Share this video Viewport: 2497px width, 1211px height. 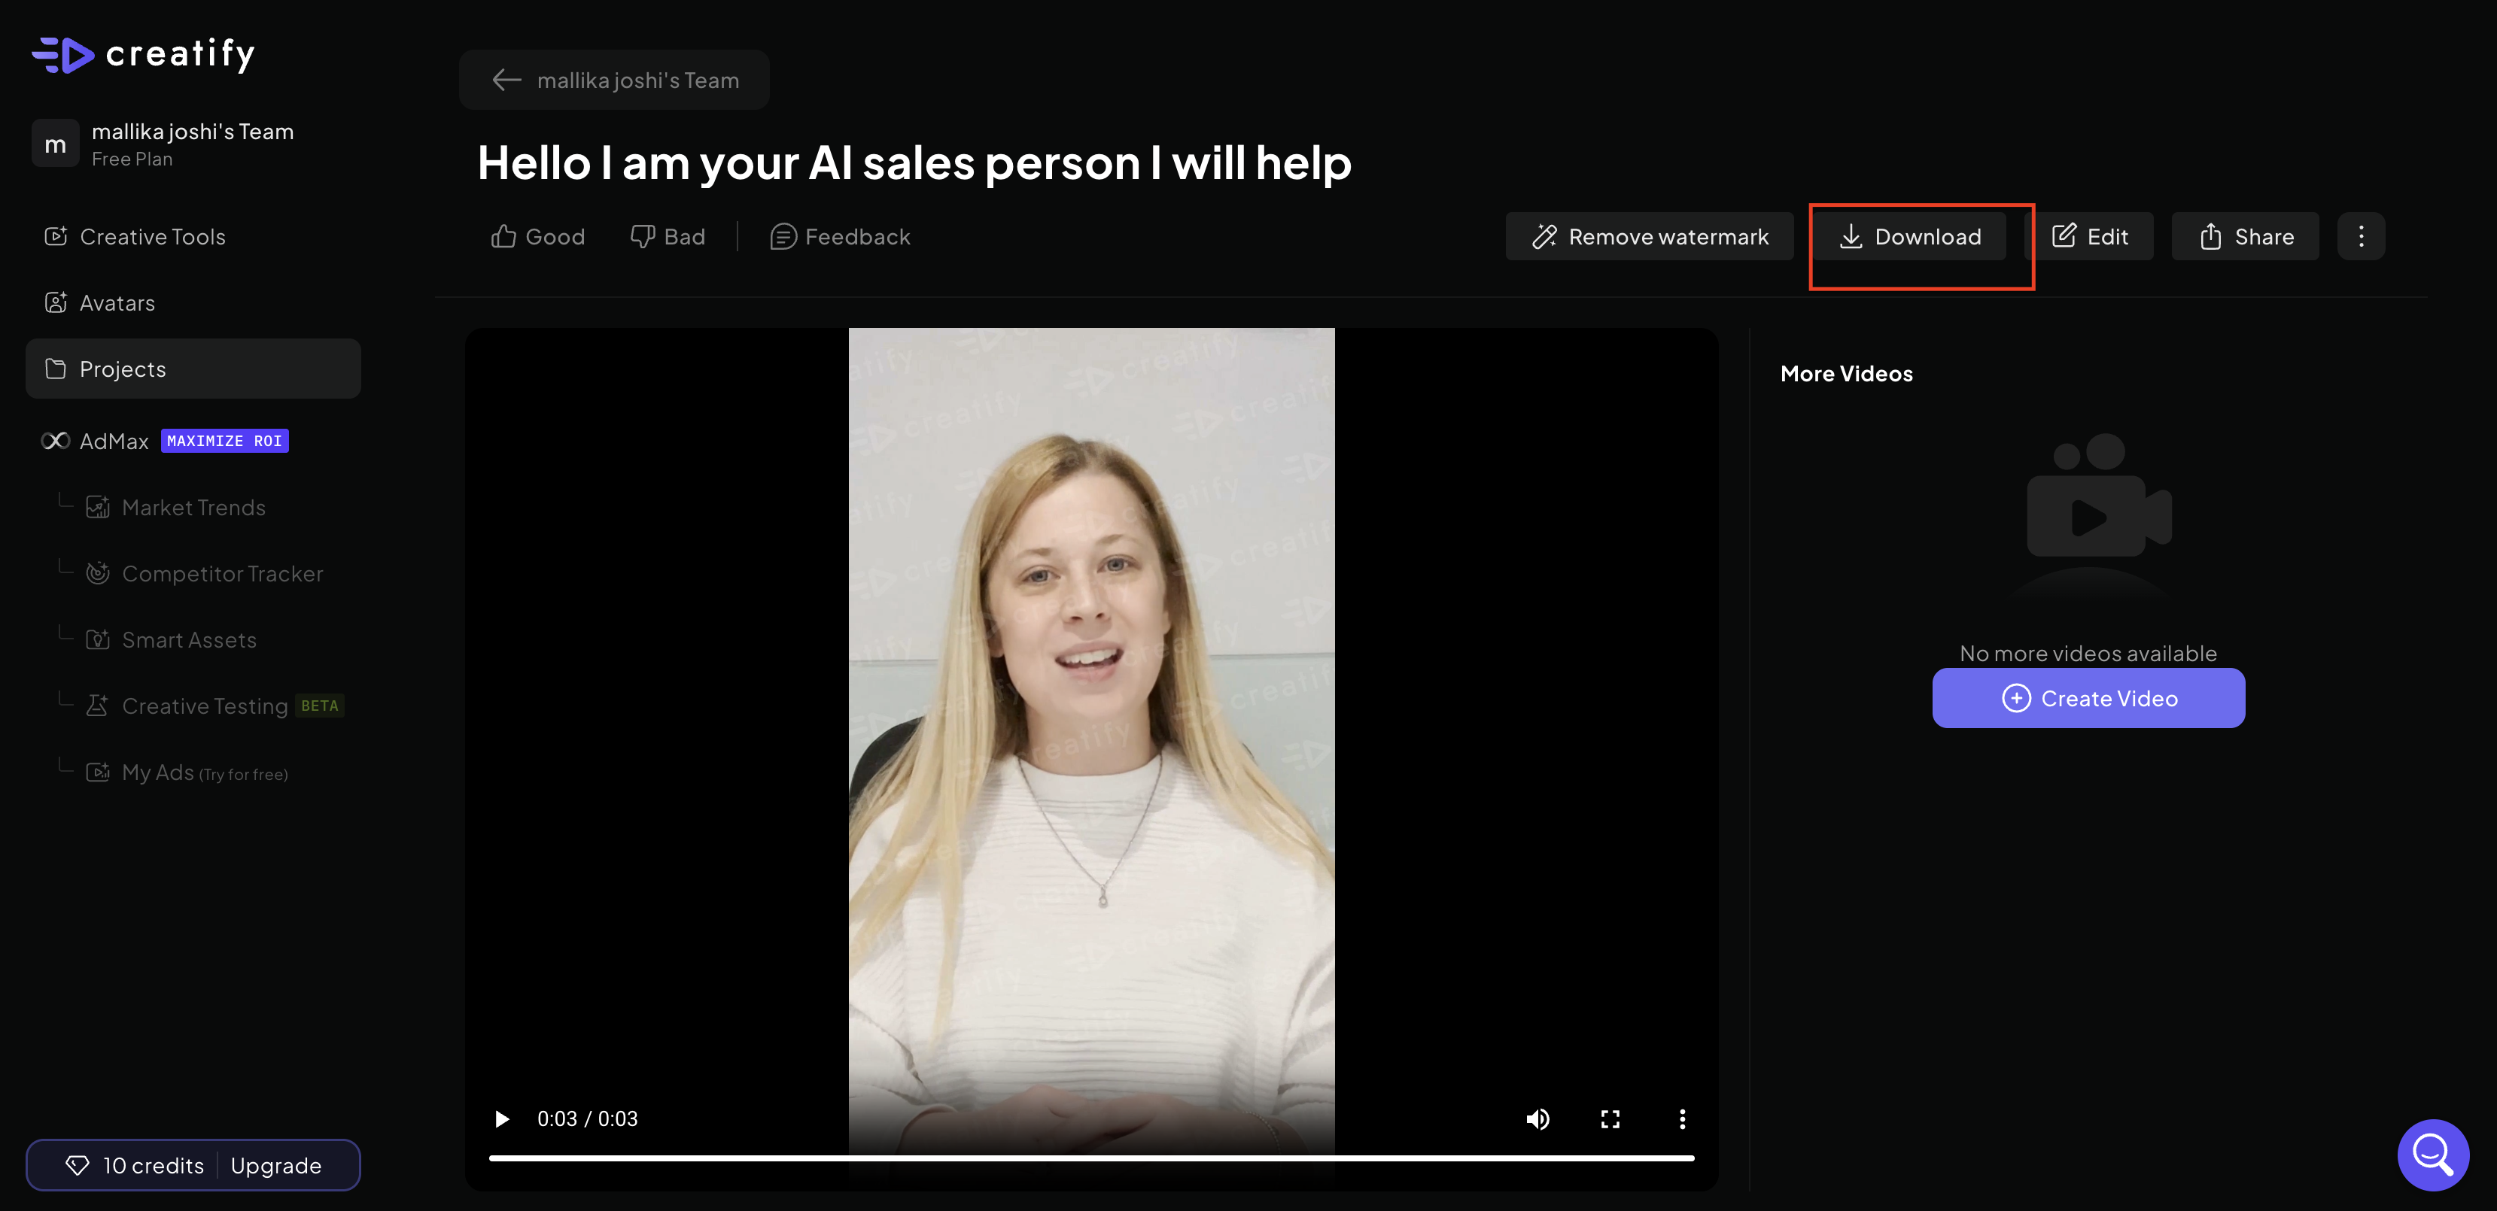click(x=2246, y=236)
